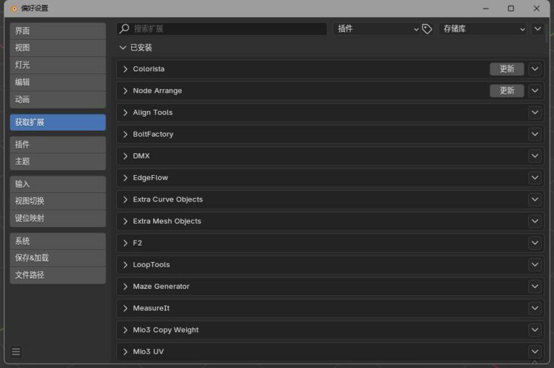The image size is (554, 368).
Task: Collapse the 已安装 section
Action: click(123, 48)
